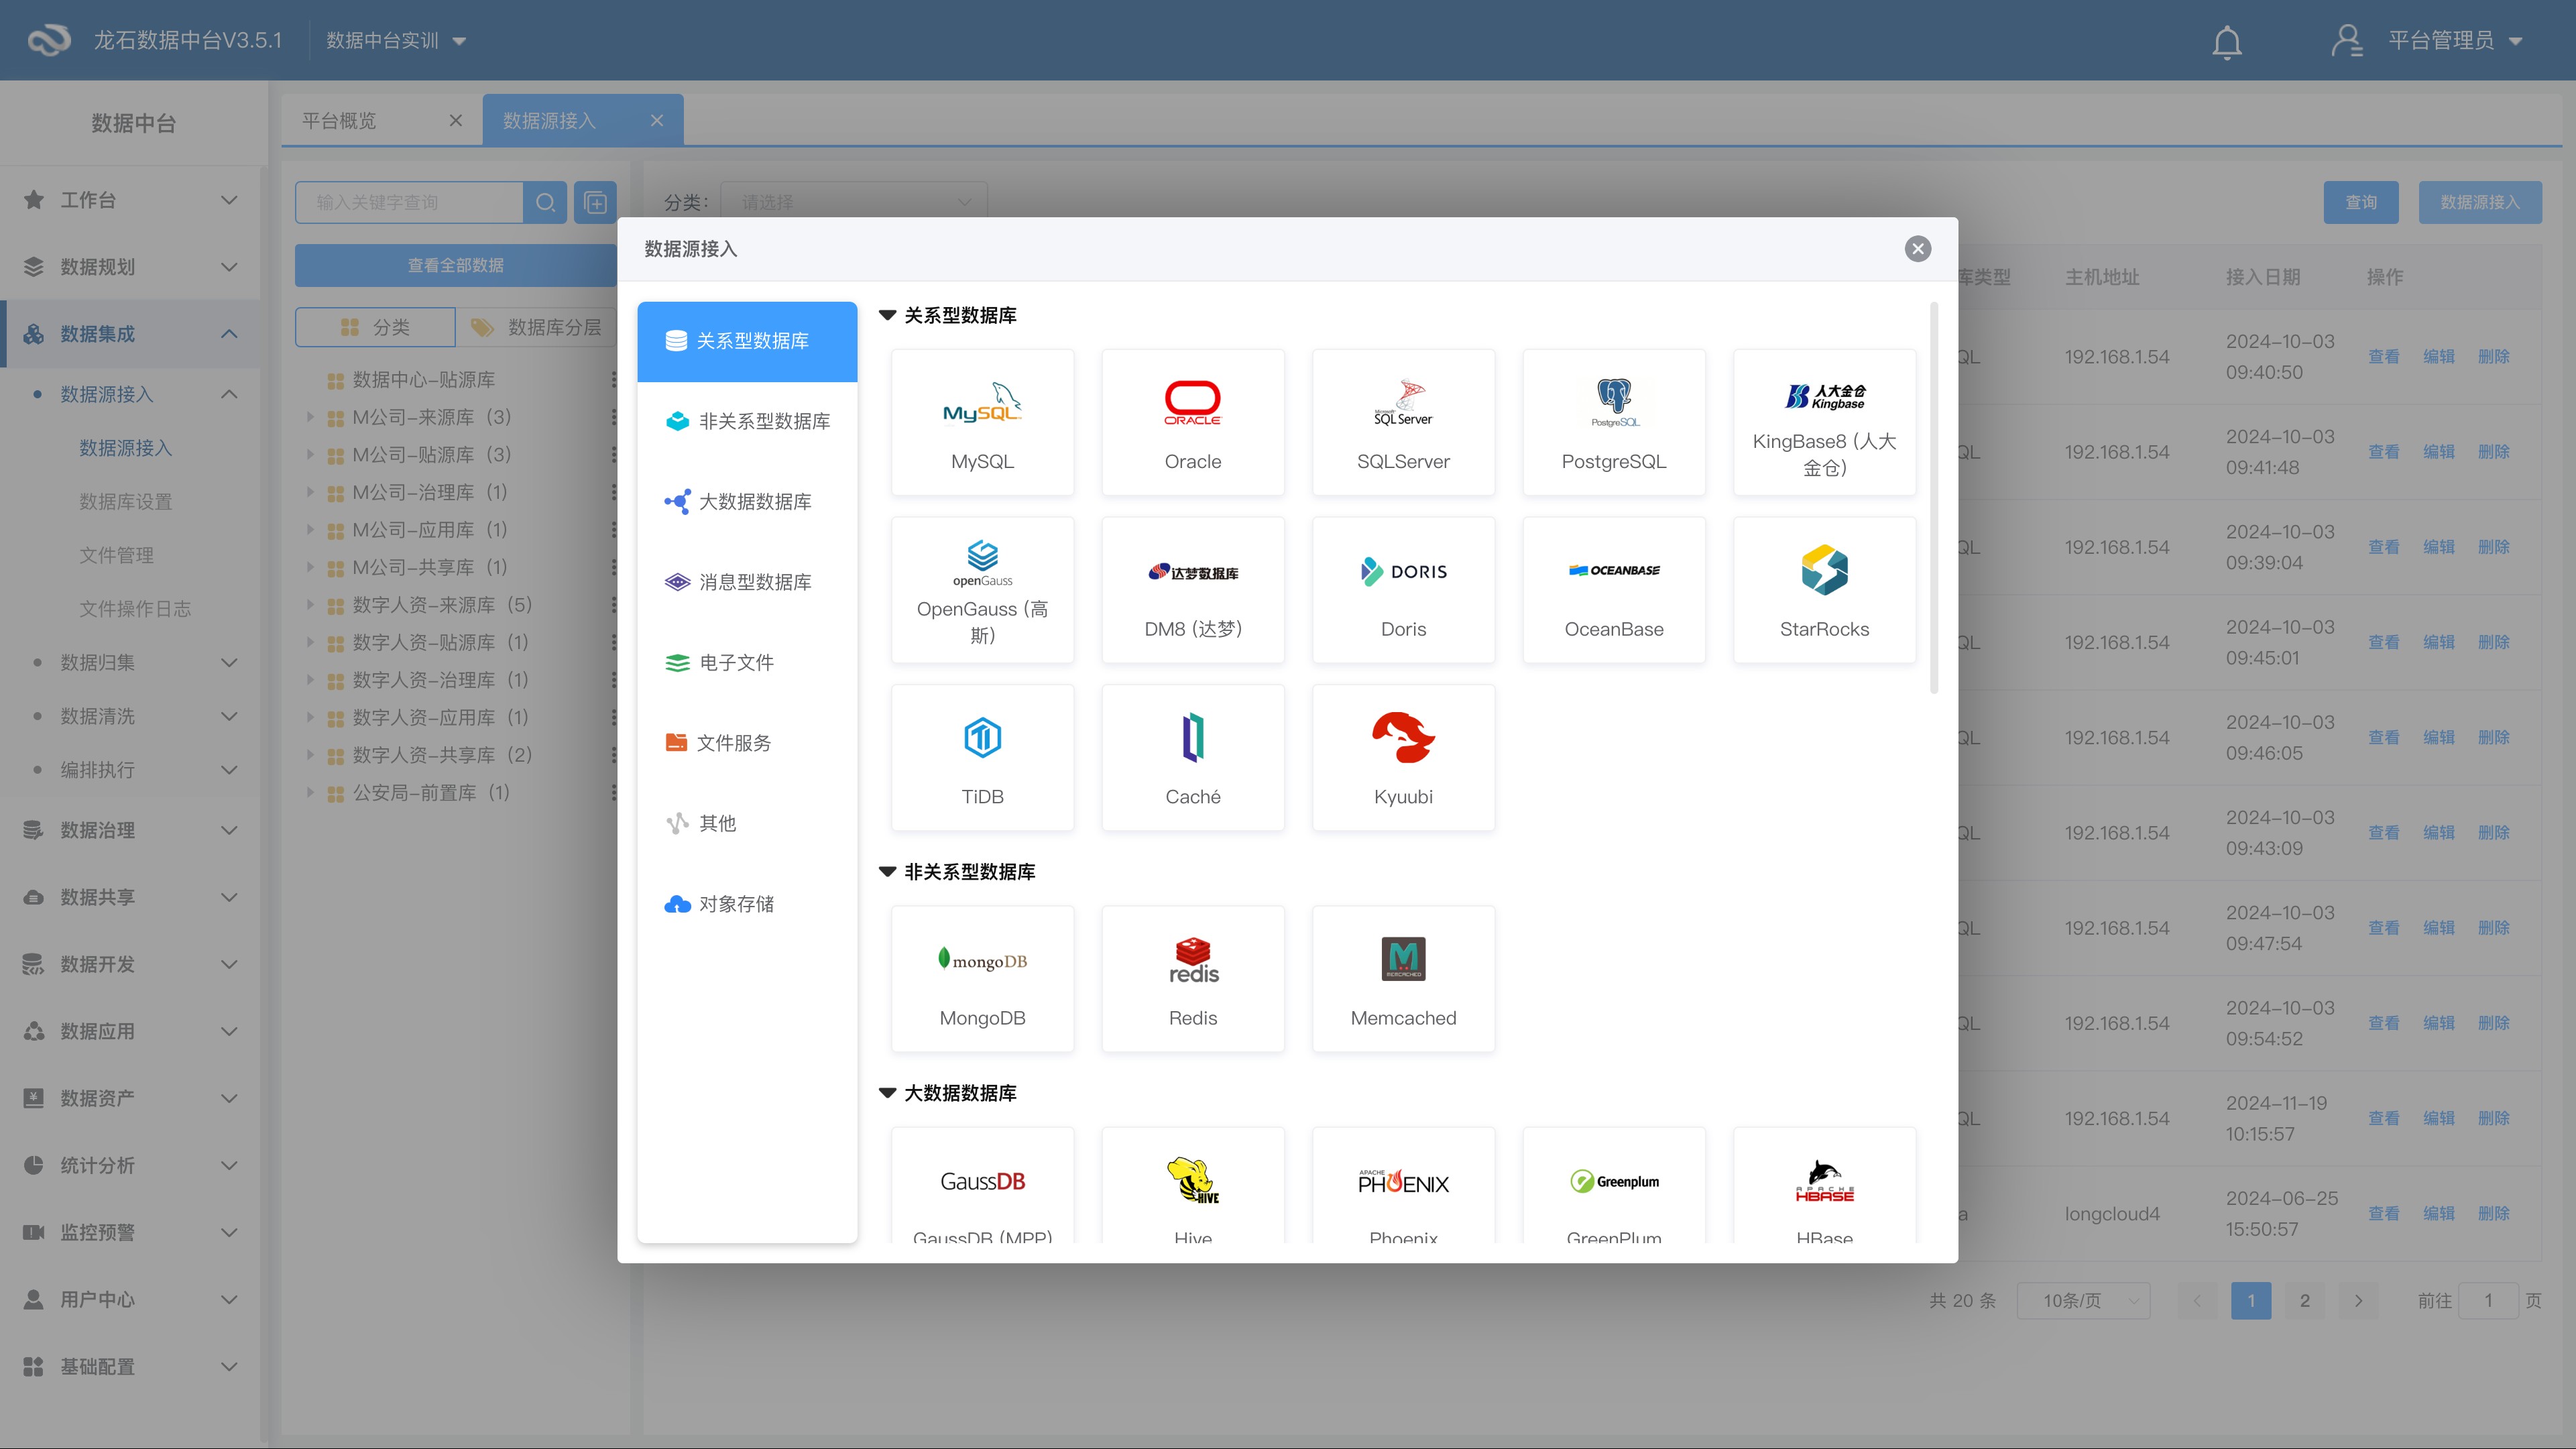The image size is (2576, 1449).
Task: Choose the Kyuubi data source card
Action: click(x=1403, y=757)
